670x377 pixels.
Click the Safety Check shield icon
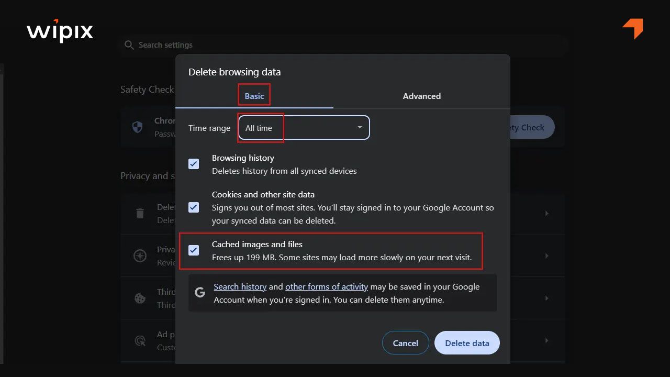(137, 127)
